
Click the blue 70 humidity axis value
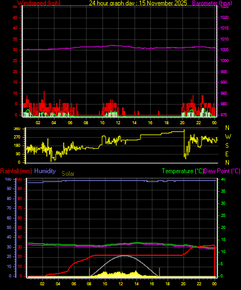point(9,208)
